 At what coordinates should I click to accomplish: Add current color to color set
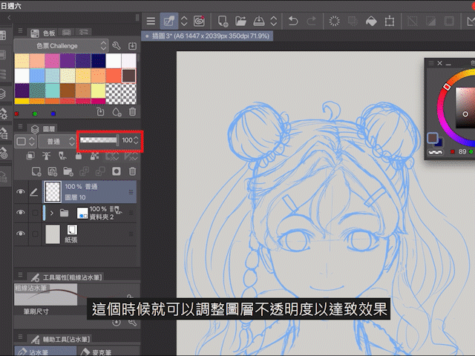click(117, 112)
